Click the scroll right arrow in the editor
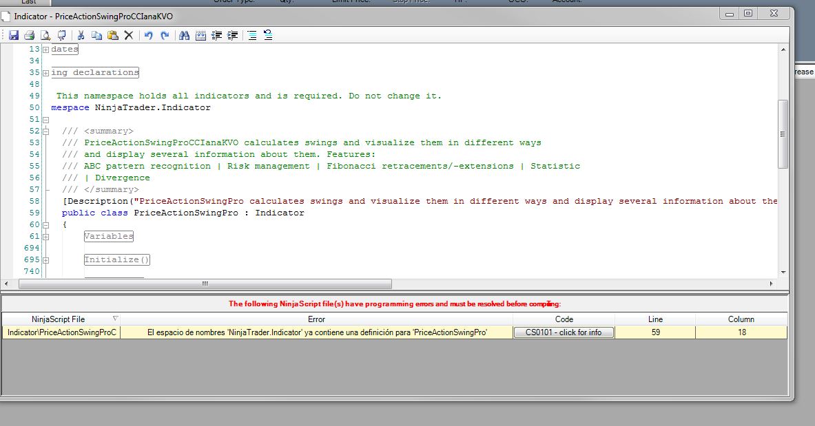This screenshot has width=815, height=426. (x=772, y=284)
